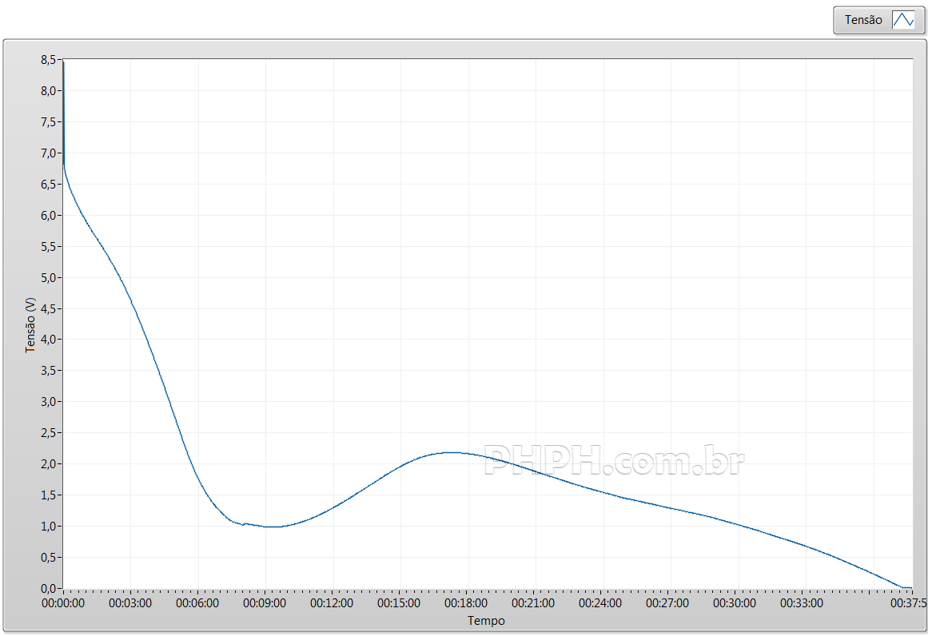Image resolution: width=928 pixels, height=636 pixels.
Task: Click the 0,0 minimum Y-axis value
Action: click(49, 589)
